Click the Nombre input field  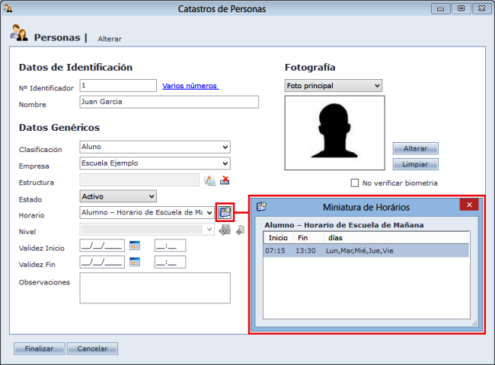point(168,102)
